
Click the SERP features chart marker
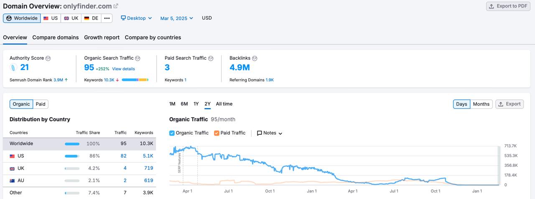point(180,163)
